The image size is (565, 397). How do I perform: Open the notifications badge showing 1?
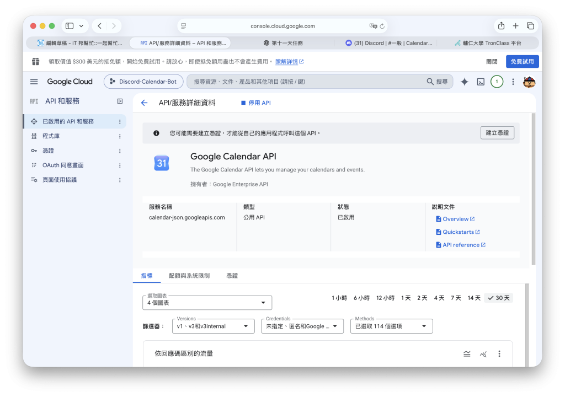click(x=497, y=82)
